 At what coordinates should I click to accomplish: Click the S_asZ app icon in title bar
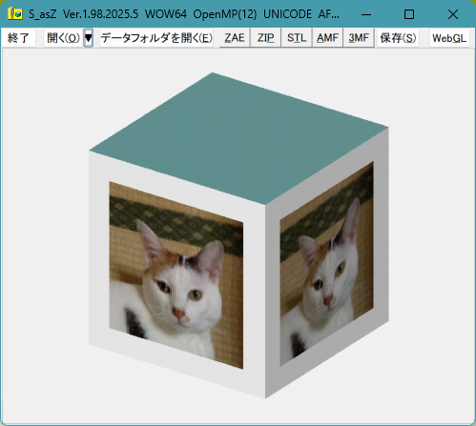(15, 14)
